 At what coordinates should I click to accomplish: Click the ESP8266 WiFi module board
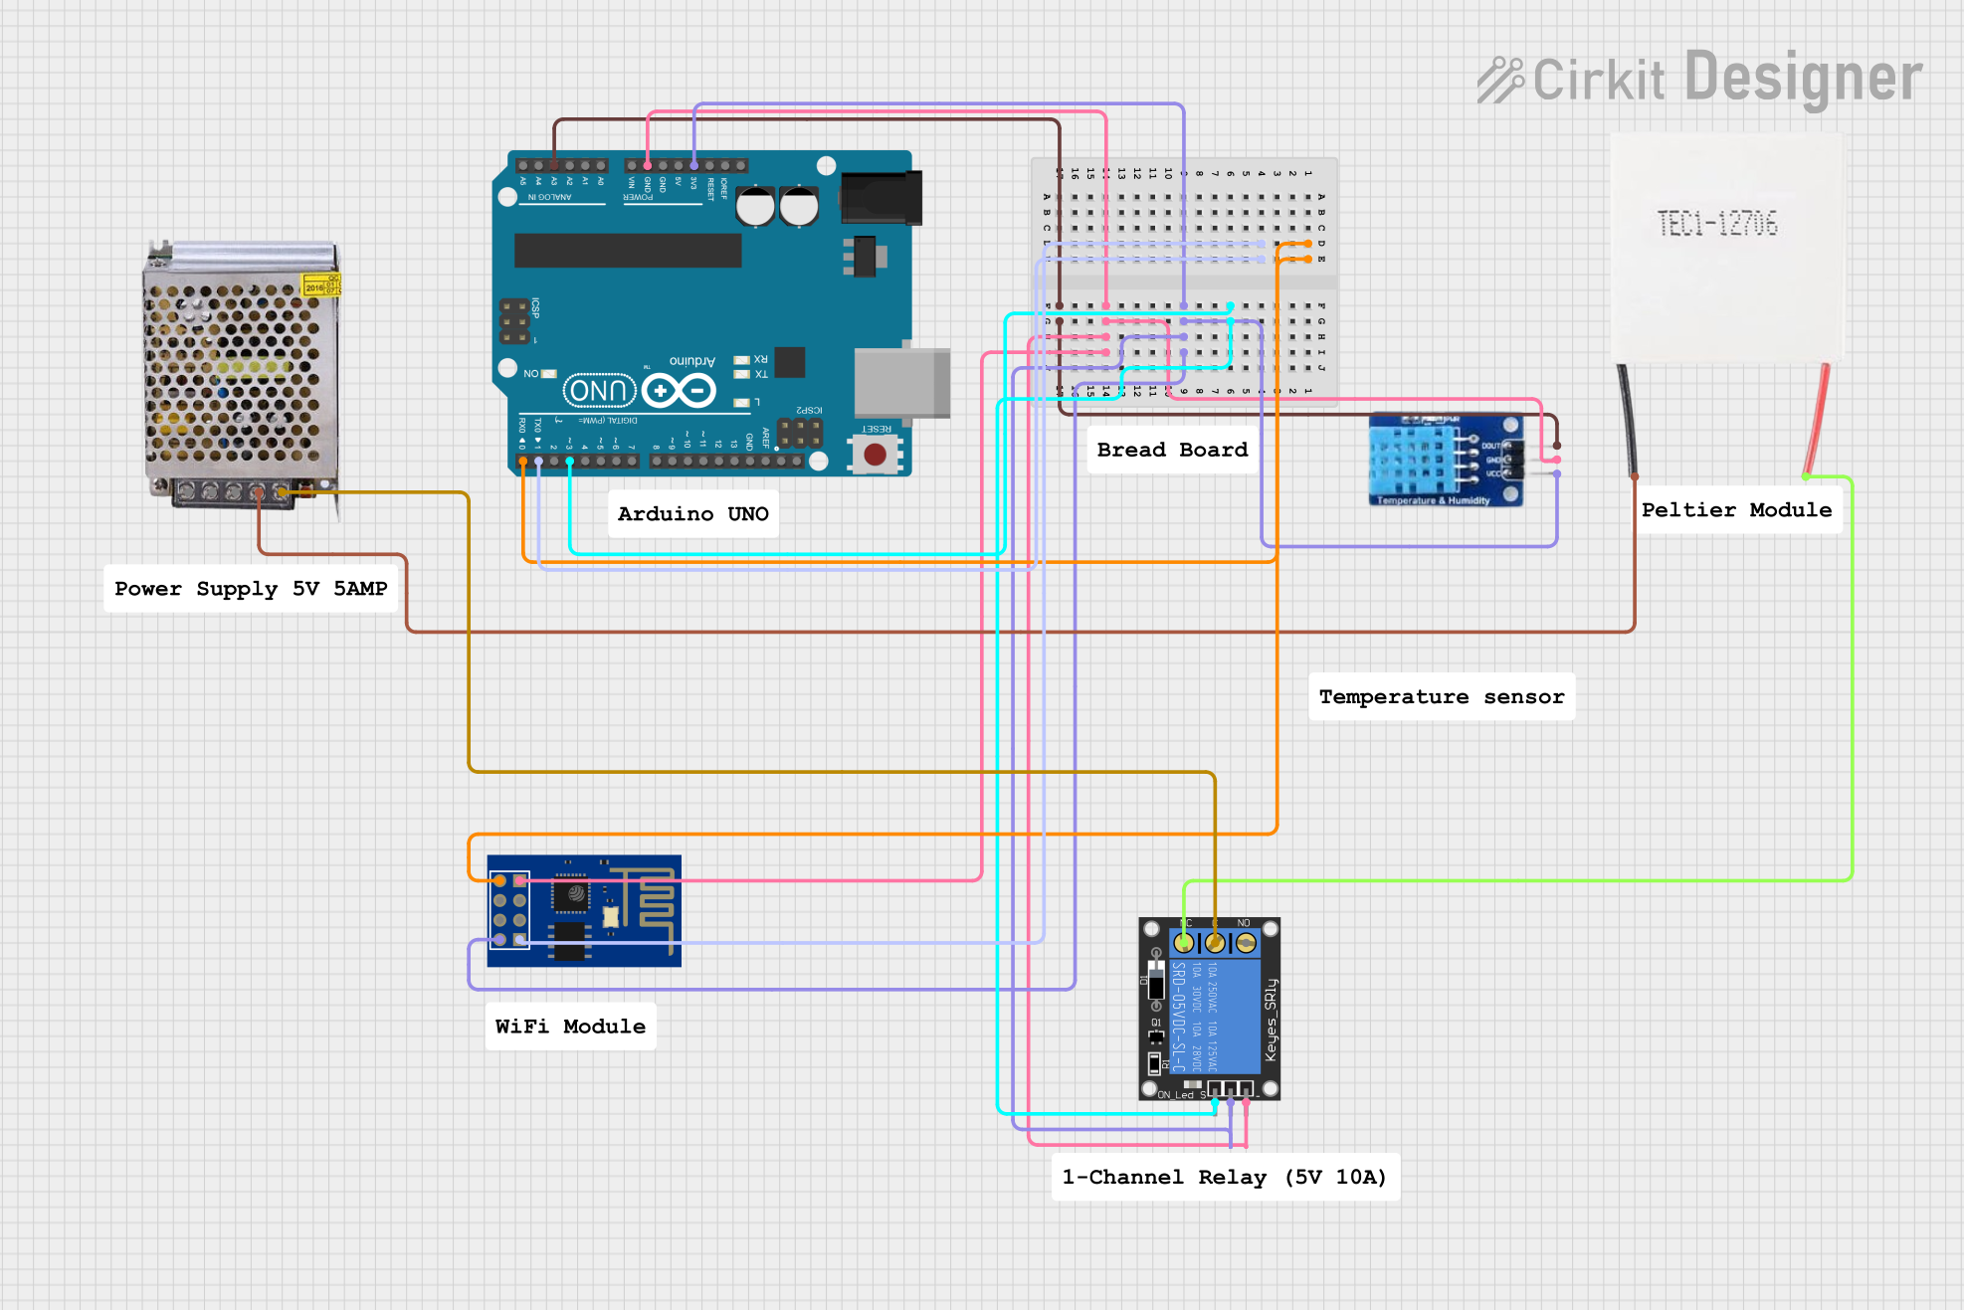click(584, 910)
